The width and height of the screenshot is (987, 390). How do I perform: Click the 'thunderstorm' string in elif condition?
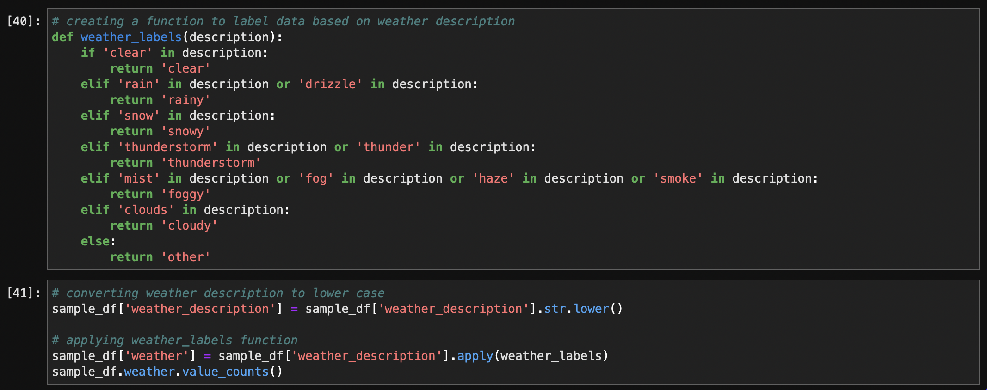pyautogui.click(x=167, y=147)
